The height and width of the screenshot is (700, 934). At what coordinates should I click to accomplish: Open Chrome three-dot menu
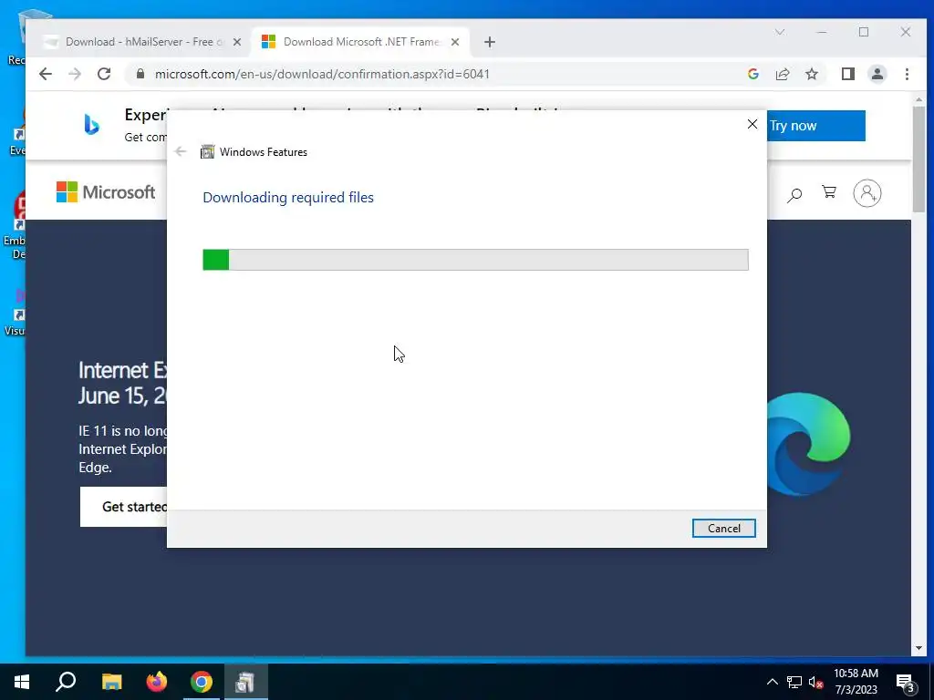click(x=907, y=74)
